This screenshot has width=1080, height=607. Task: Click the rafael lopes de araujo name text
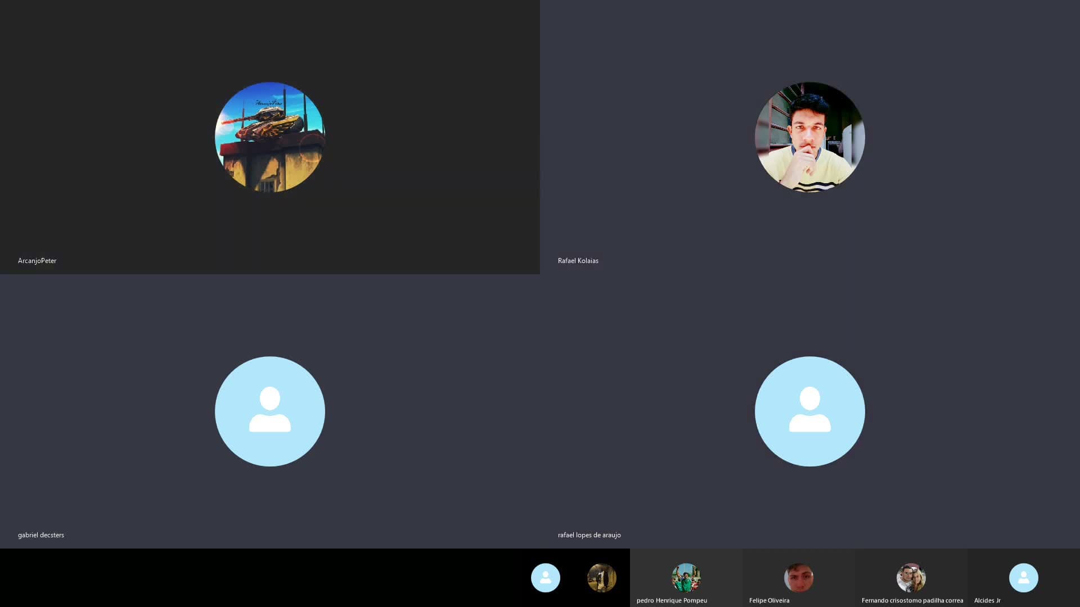coord(589,535)
